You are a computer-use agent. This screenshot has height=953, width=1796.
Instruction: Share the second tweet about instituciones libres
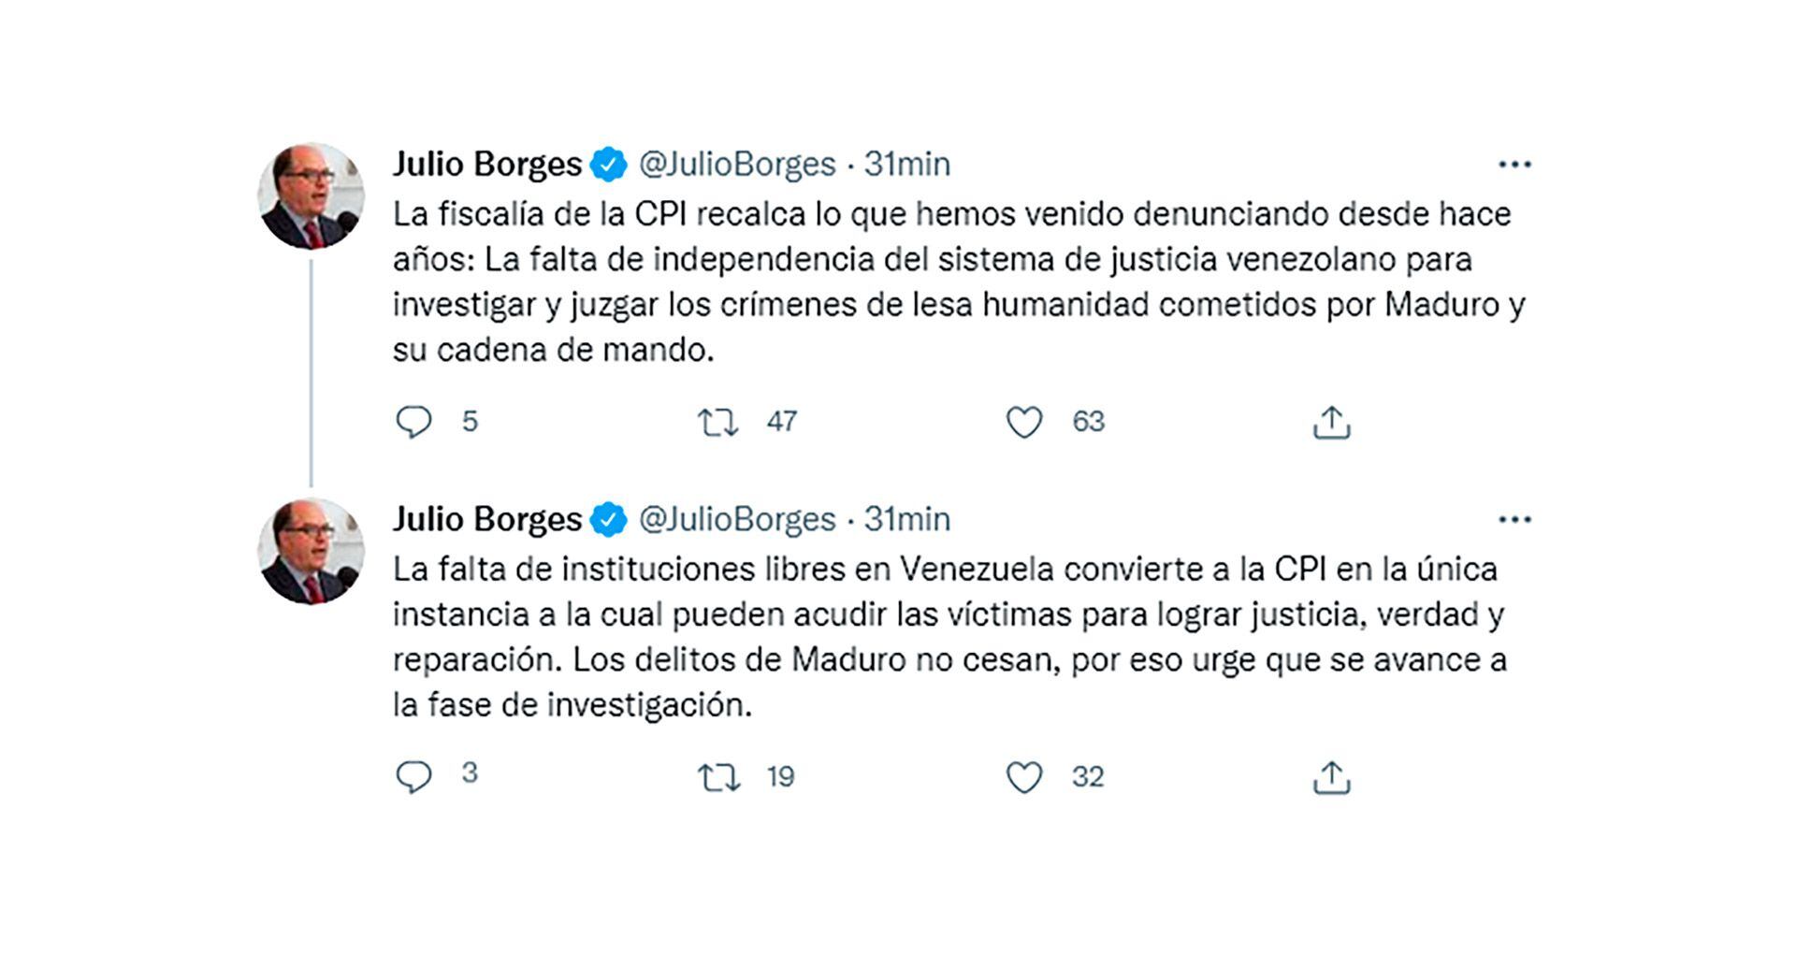(x=1331, y=777)
